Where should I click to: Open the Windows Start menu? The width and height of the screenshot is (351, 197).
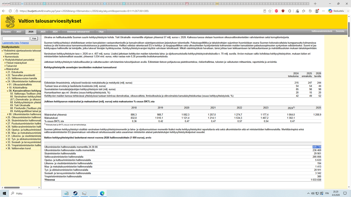[x=5, y=193]
